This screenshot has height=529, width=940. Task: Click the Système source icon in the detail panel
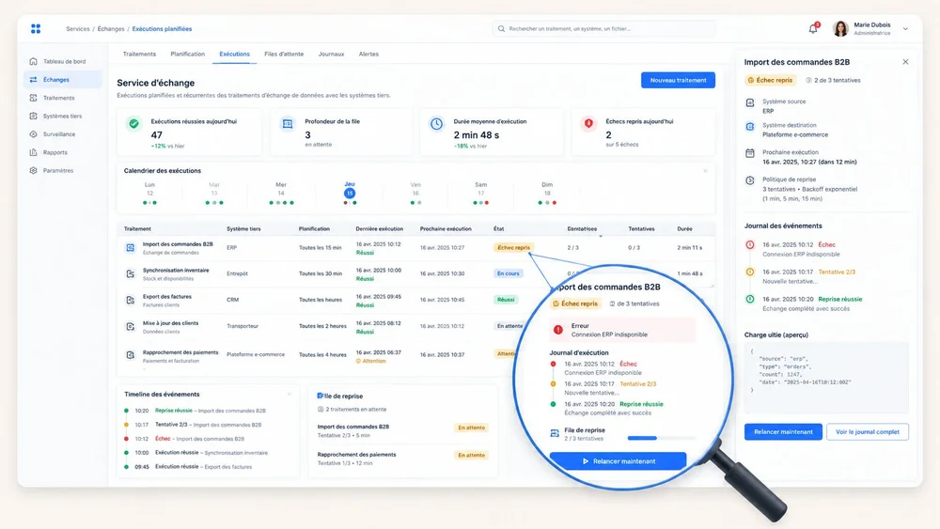(x=750, y=103)
